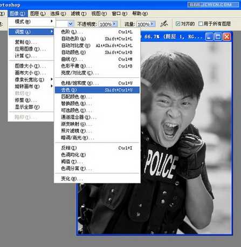The image size is (241, 247).
Task: Open 画布大小 (Canvas Size) dialog
Action: [x=31, y=73]
